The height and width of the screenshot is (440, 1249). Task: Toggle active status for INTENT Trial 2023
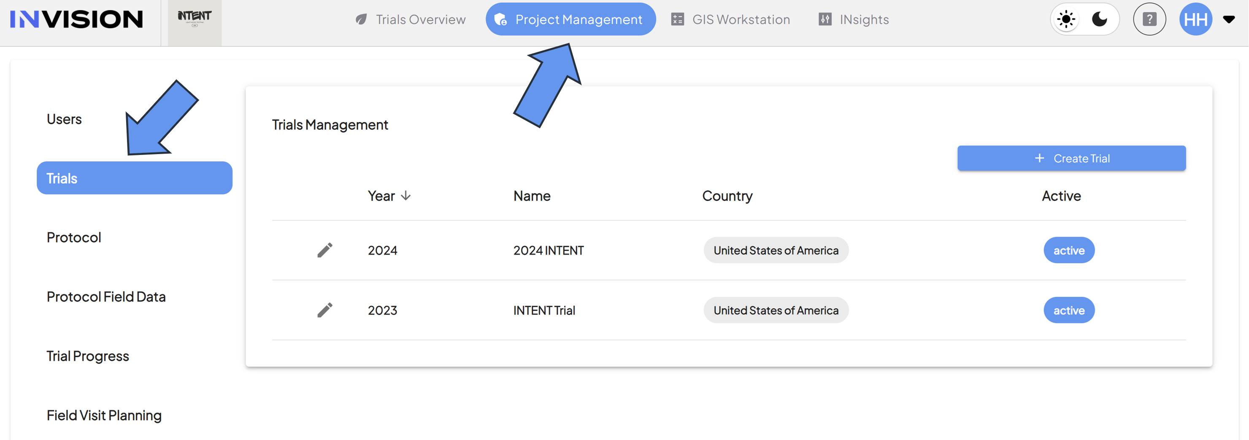(x=1069, y=310)
